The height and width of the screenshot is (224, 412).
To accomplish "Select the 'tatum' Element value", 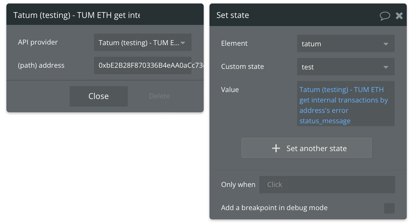I will (x=311, y=44).
